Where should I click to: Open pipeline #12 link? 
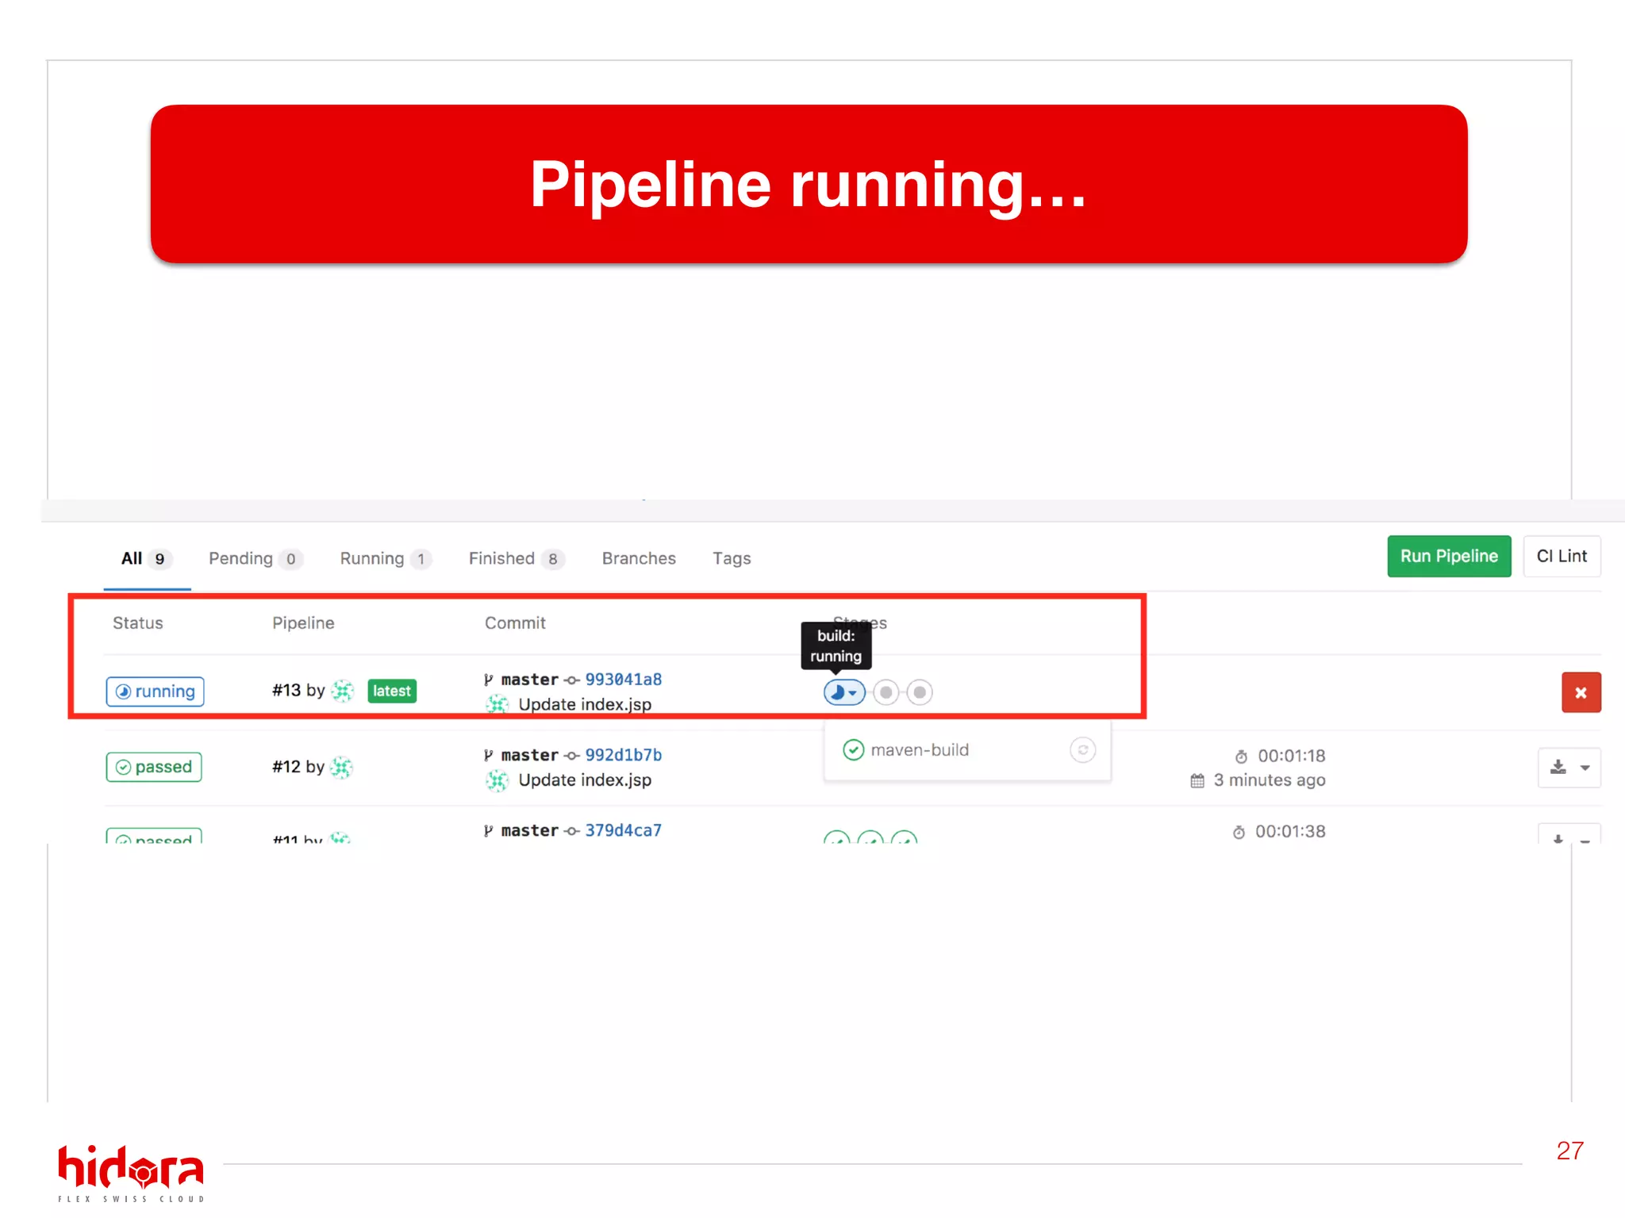click(x=286, y=767)
